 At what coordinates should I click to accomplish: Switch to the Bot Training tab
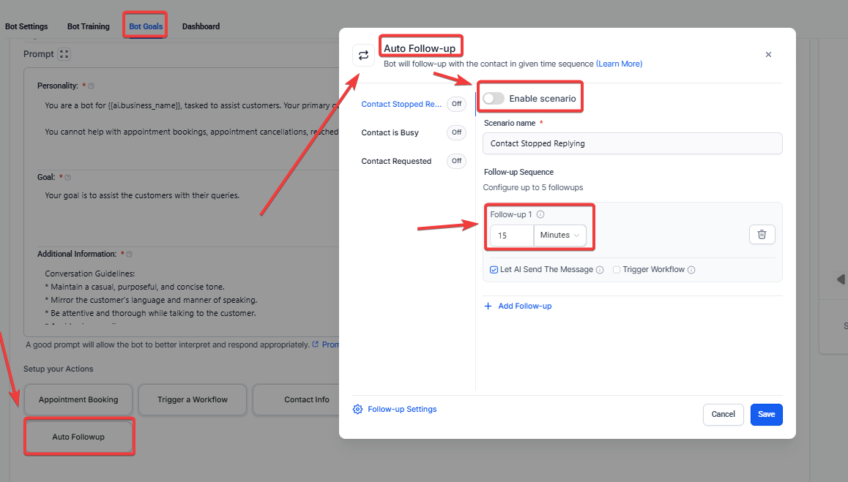(x=88, y=26)
